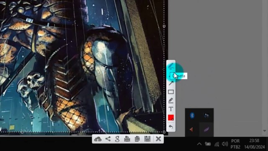The width and height of the screenshot is (268, 151).
Task: Open the red color picker swatch
Action: tap(171, 117)
